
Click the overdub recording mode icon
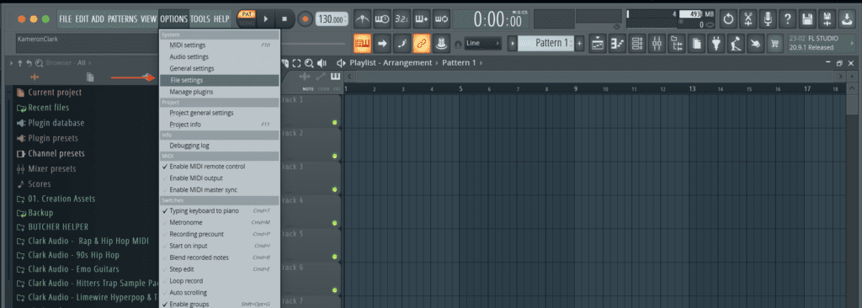tap(422, 19)
